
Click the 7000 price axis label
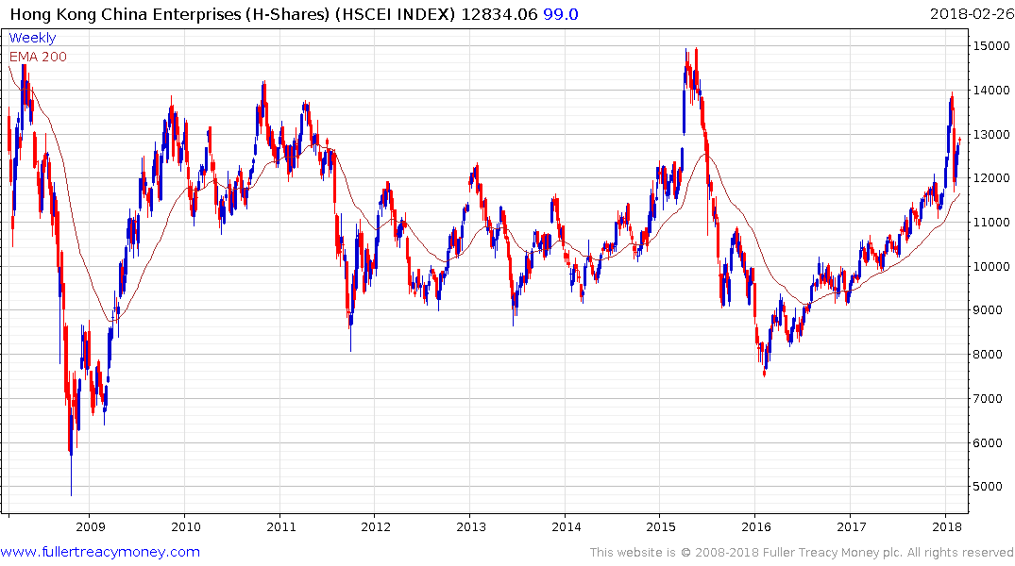click(988, 398)
